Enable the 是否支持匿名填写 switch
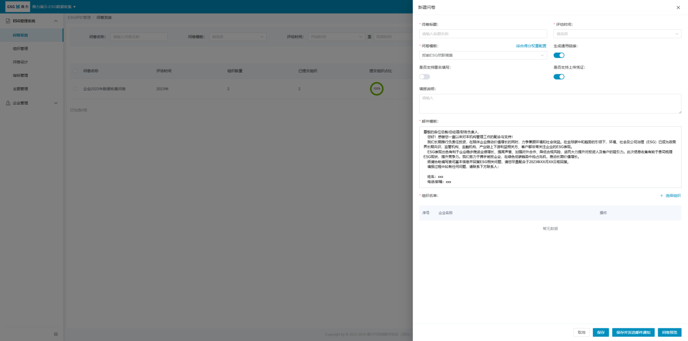 424,77
